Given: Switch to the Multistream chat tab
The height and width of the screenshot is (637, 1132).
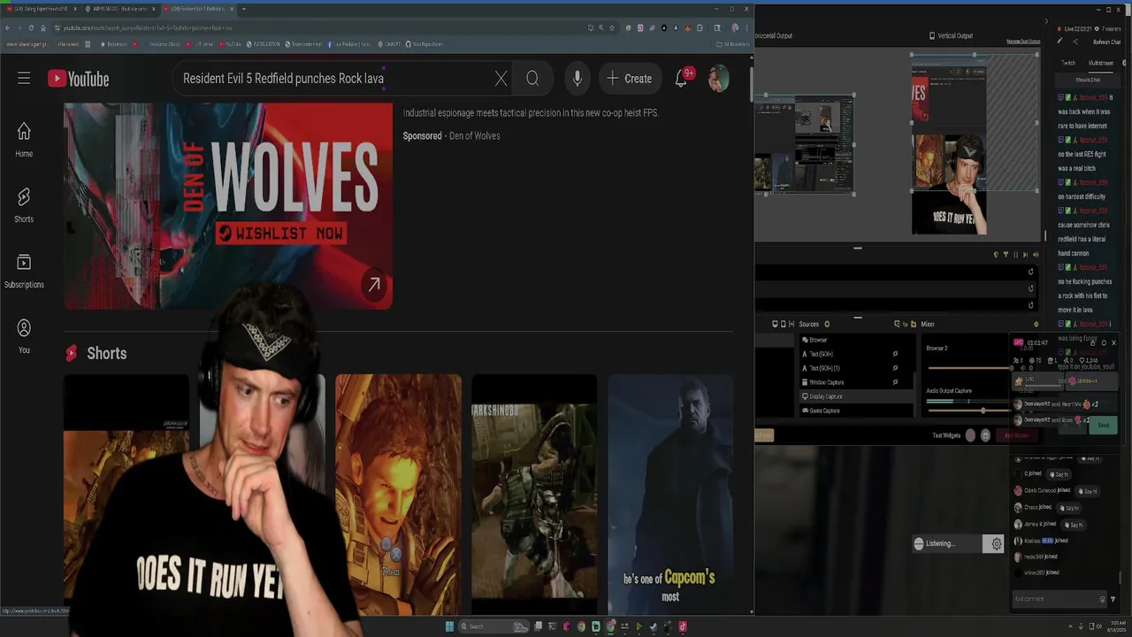Looking at the screenshot, I should tap(1101, 63).
